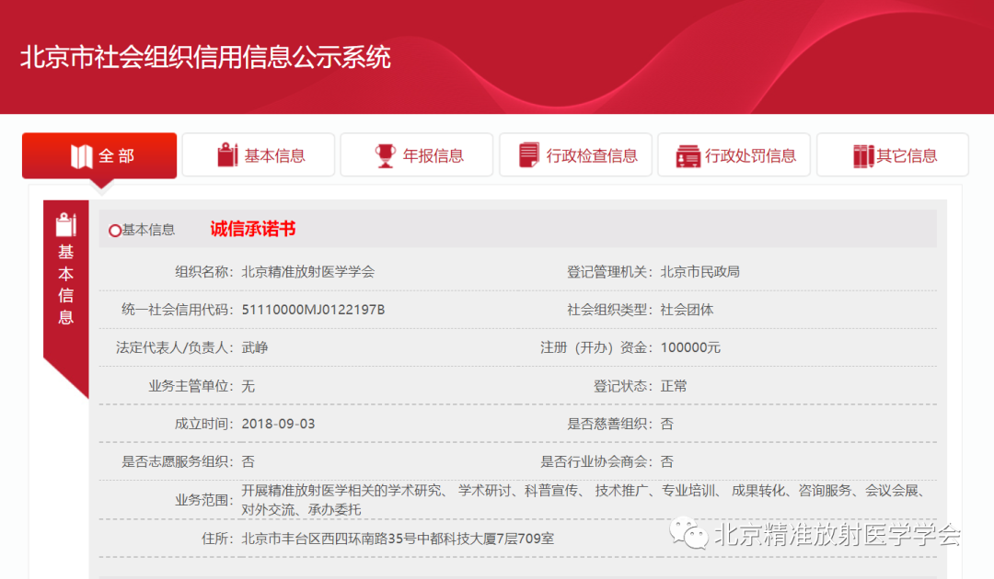
Task: Click the document icon beside 行政检查信息
Action: 529,155
